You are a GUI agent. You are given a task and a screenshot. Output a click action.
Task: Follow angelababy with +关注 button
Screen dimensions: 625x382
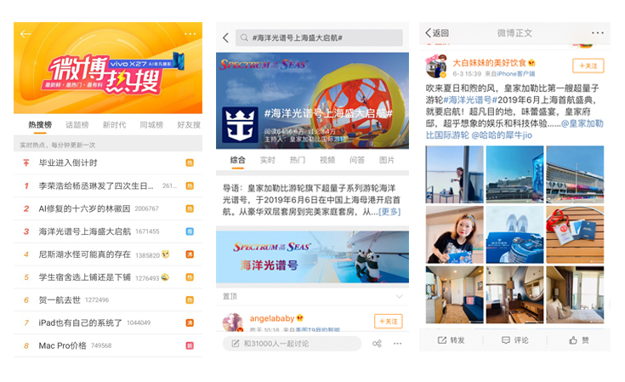[x=388, y=321]
